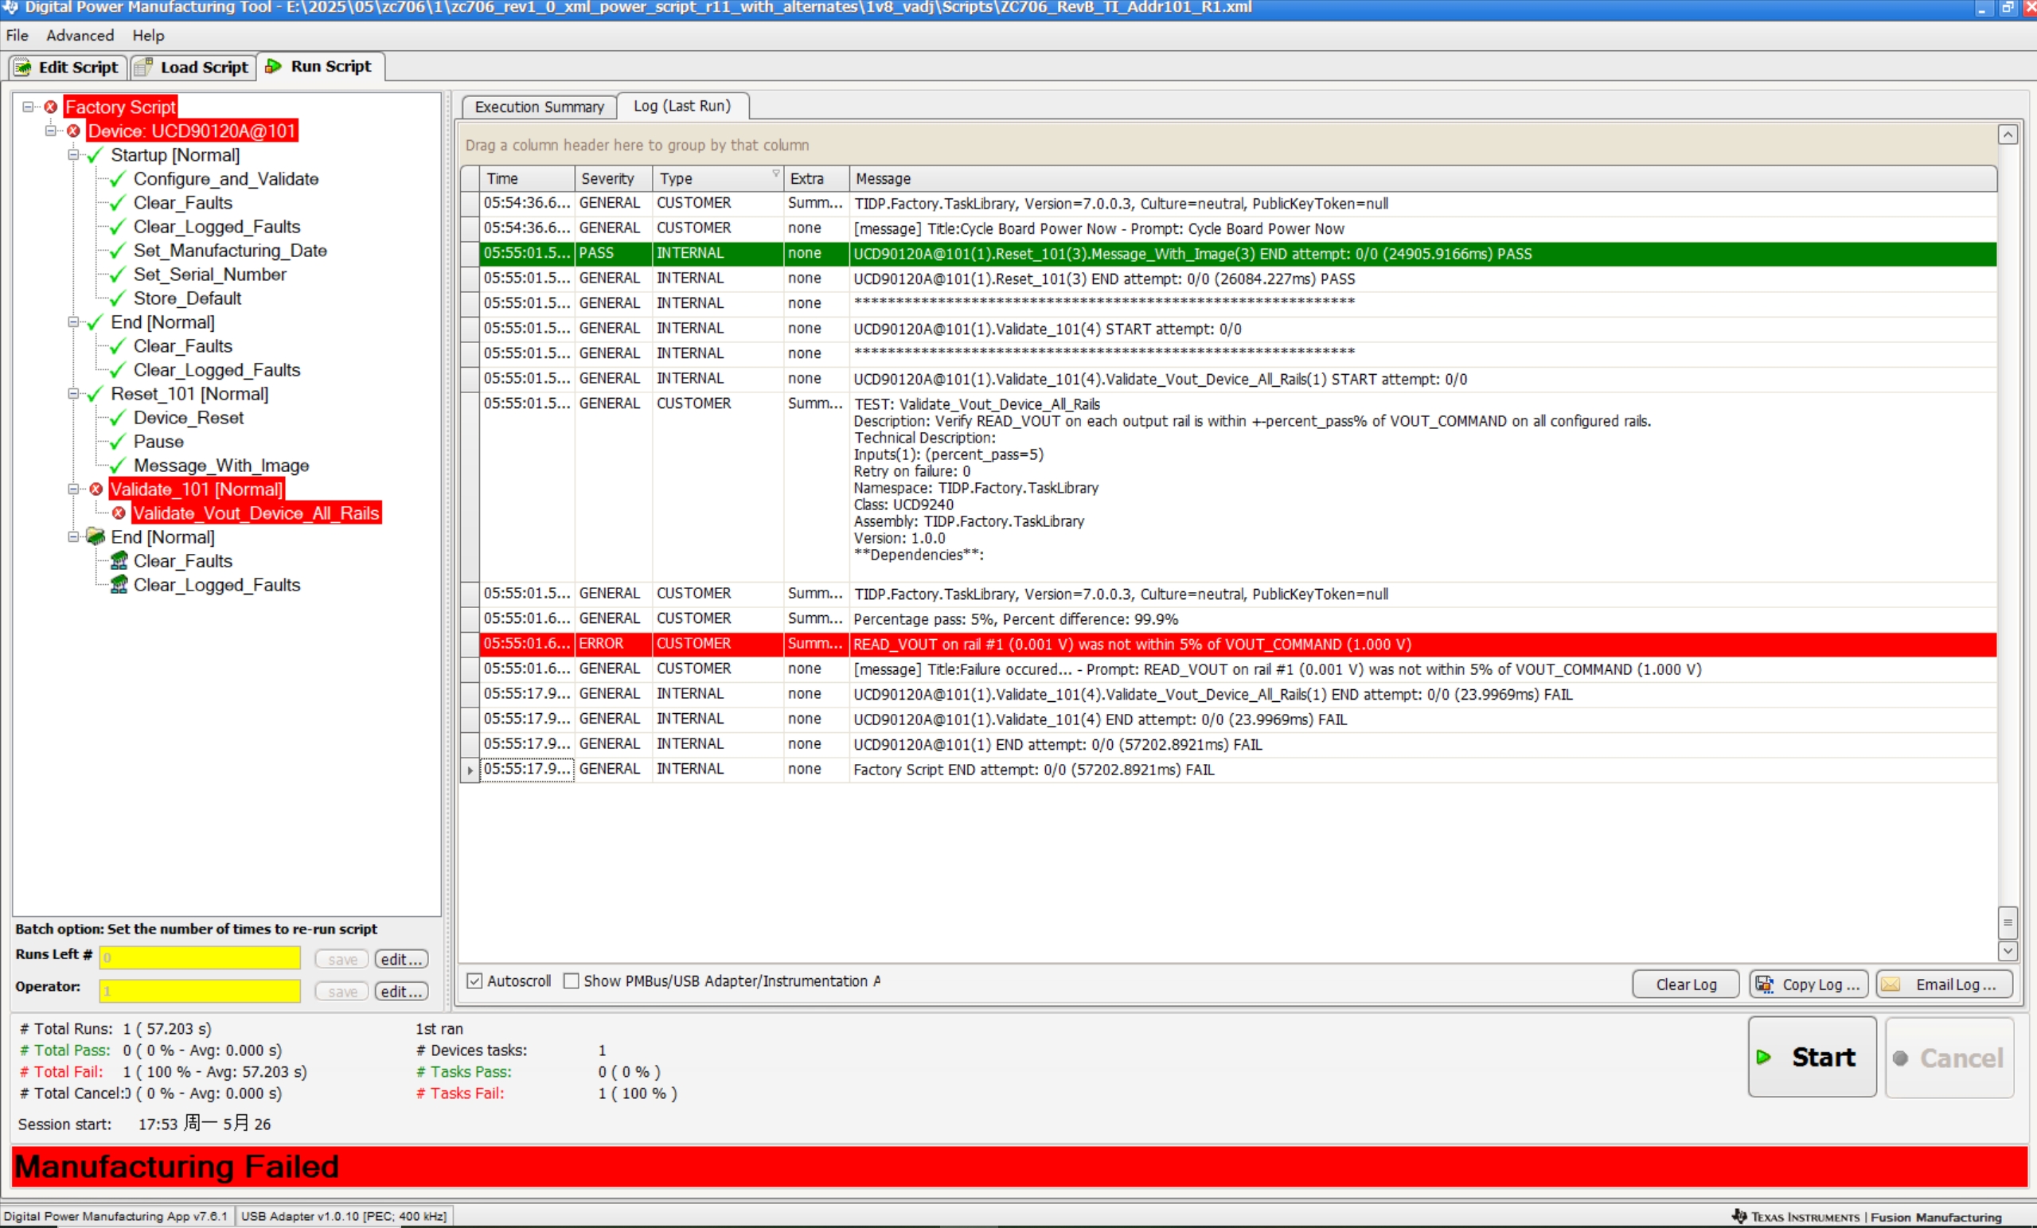
Task: Click the red error icon beside Factory Script
Action: [x=50, y=107]
